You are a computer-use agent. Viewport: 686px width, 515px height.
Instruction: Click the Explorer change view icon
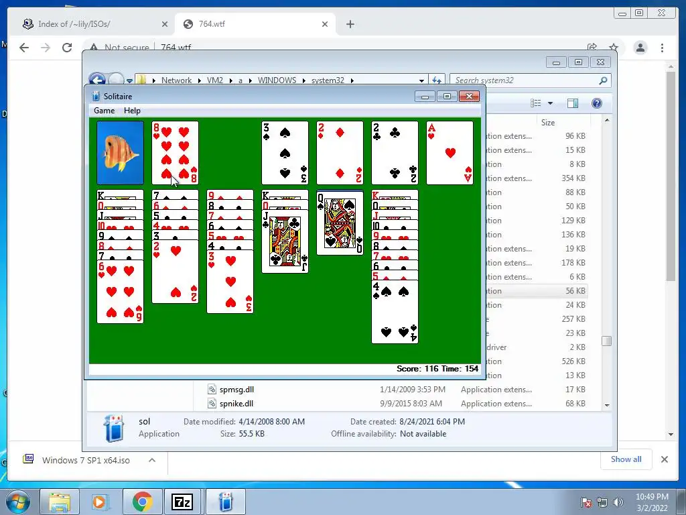535,103
